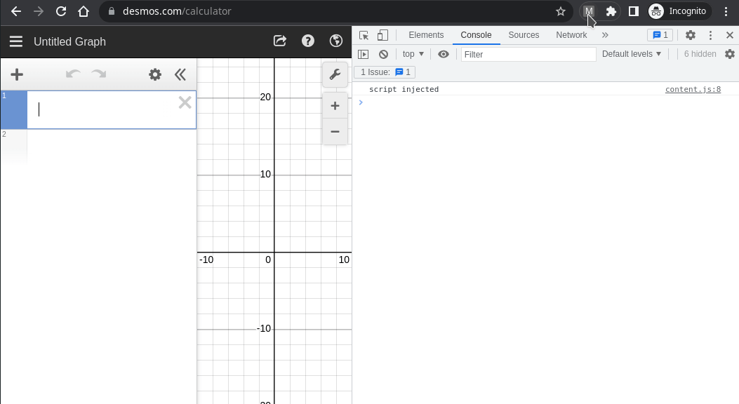
Task: Open the top context dropdown
Action: coord(413,54)
